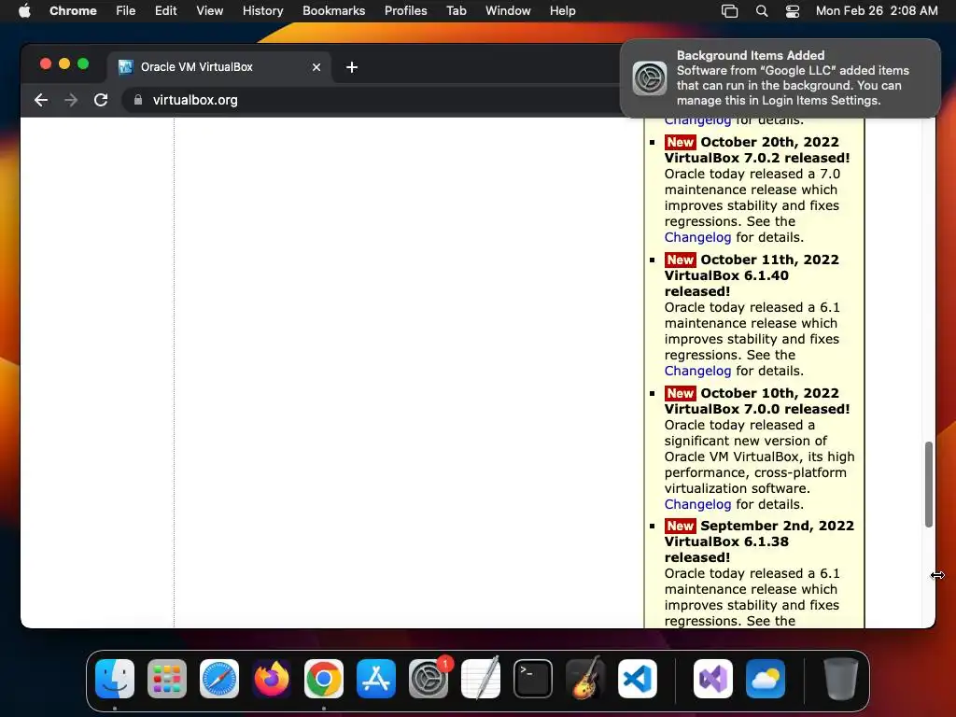This screenshot has width=956, height=717.
Task: Open System Settings in the Dock
Action: [x=428, y=678]
